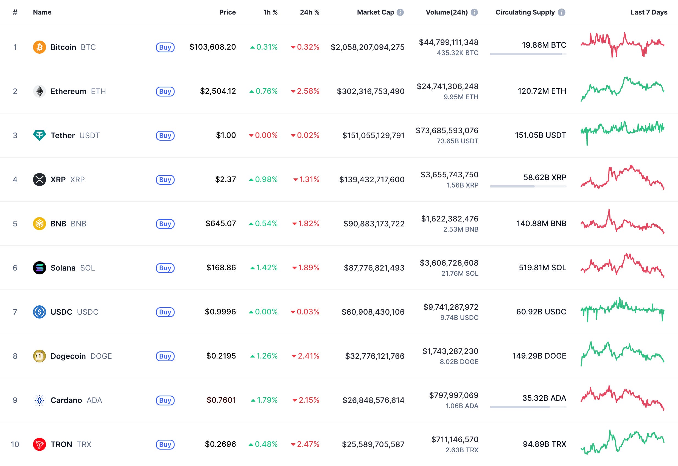Click Tether volume $73,685,593,076
The height and width of the screenshot is (466, 678).
447,130
